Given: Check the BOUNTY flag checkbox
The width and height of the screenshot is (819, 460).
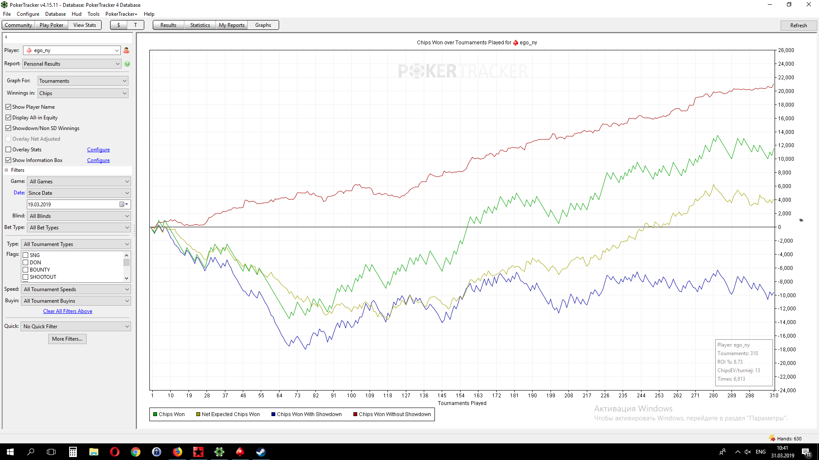Looking at the screenshot, I should click(26, 270).
